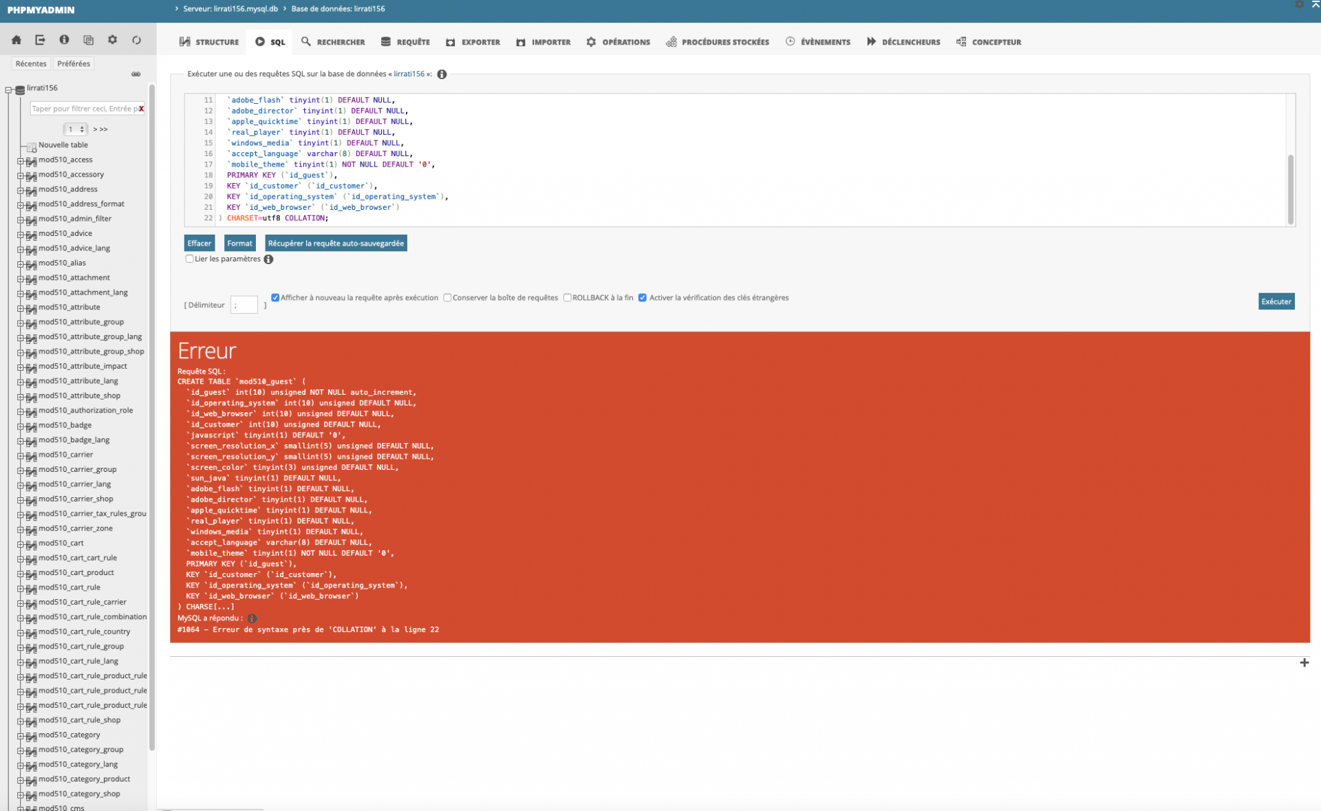Clear the table filter with red X
1321x811 pixels.
(141, 109)
